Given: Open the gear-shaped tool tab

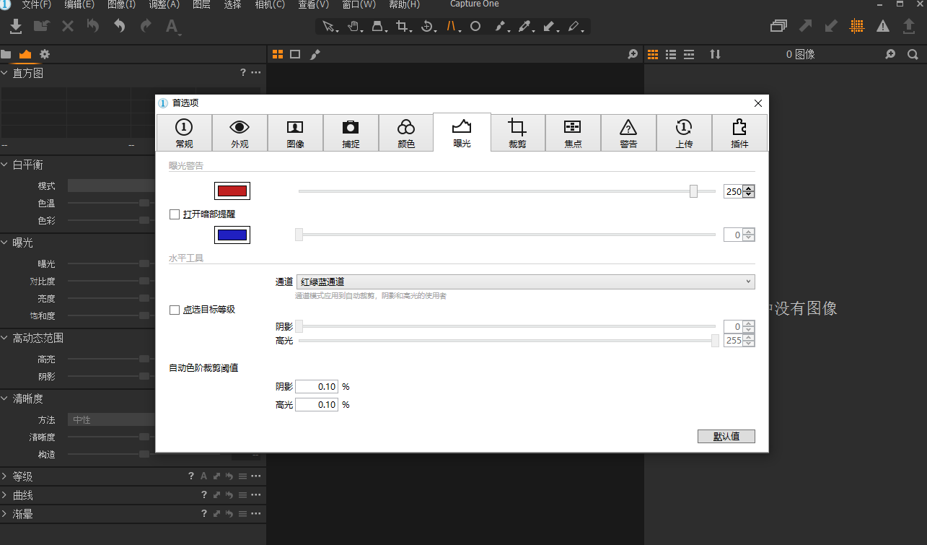Looking at the screenshot, I should (x=45, y=54).
